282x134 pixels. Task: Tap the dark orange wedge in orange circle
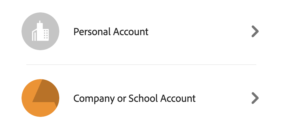(x=47, y=92)
